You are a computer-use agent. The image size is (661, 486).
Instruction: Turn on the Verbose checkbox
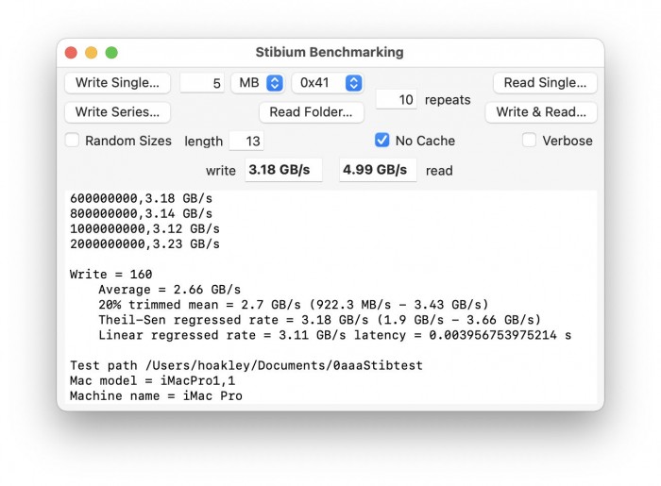(x=529, y=141)
